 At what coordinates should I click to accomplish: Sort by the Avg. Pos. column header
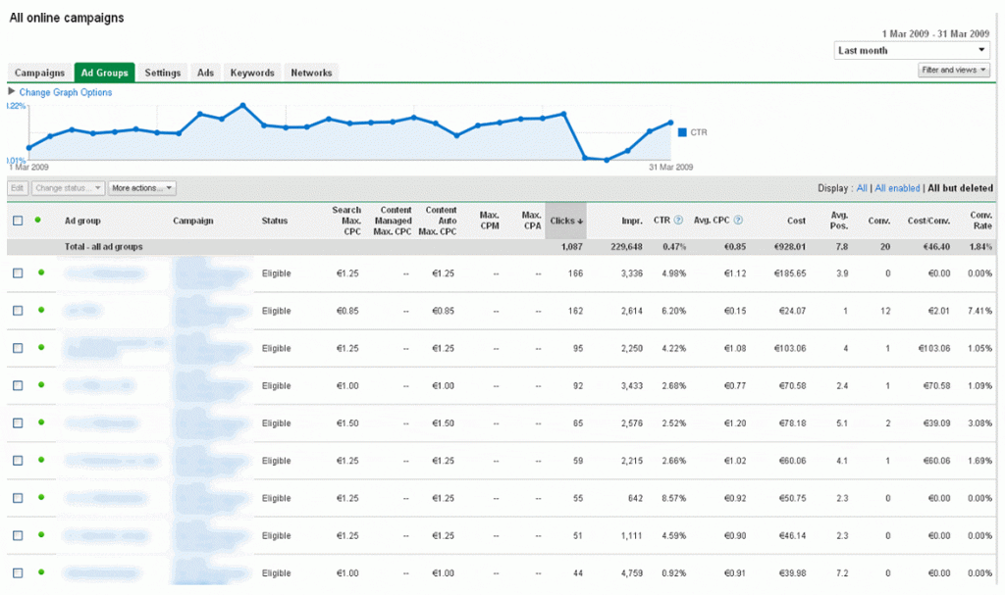[840, 221]
